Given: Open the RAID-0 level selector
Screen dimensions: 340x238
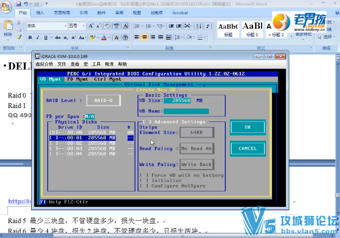Looking at the screenshot, I should [103, 101].
